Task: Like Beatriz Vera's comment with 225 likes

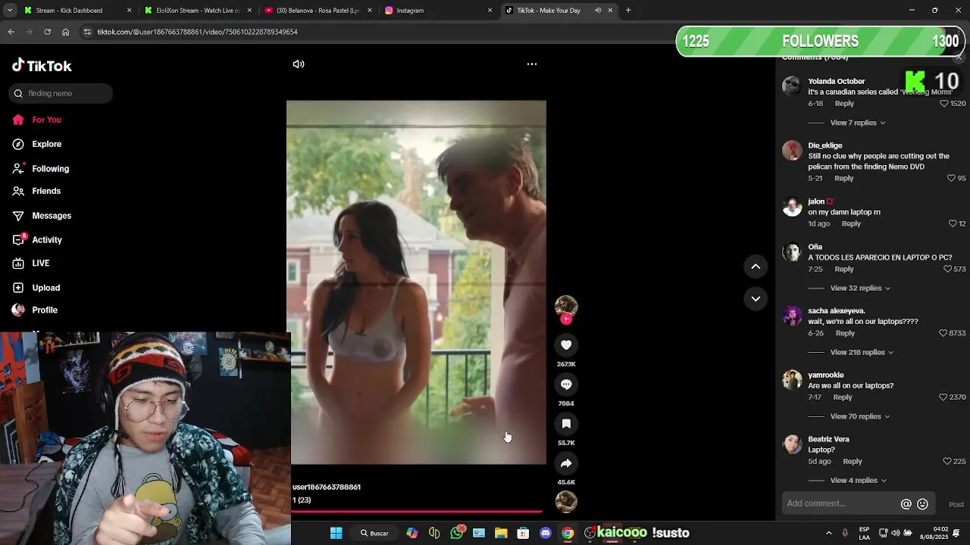Action: pos(947,462)
